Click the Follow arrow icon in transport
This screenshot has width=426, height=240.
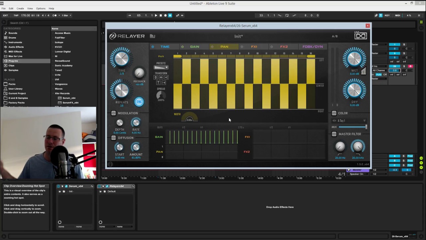click(x=129, y=15)
